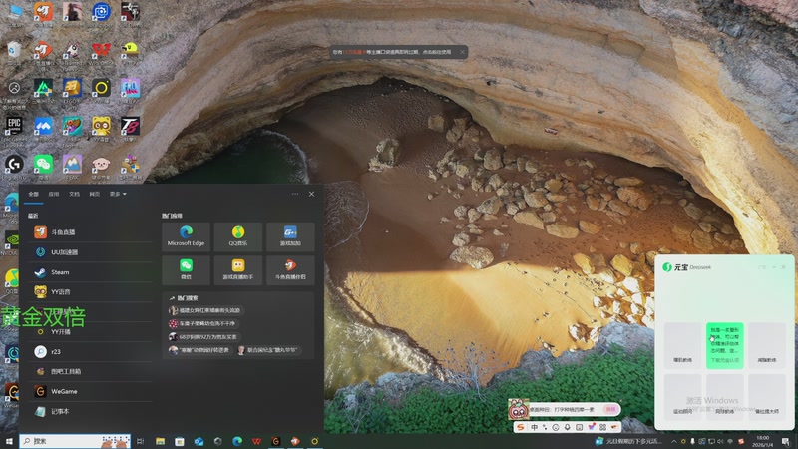Image resolution: width=798 pixels, height=449 pixels.
Task: Open Microsoft Edge on the taskbar
Action: click(237, 441)
